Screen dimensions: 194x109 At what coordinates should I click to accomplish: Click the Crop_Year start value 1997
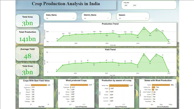(x=126, y=5)
